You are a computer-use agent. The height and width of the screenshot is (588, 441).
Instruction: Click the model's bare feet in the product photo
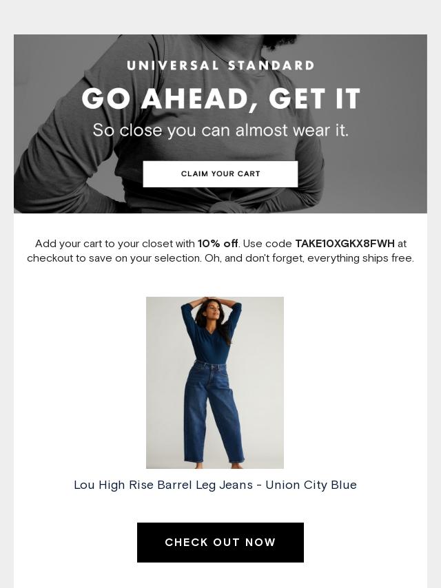(x=216, y=465)
